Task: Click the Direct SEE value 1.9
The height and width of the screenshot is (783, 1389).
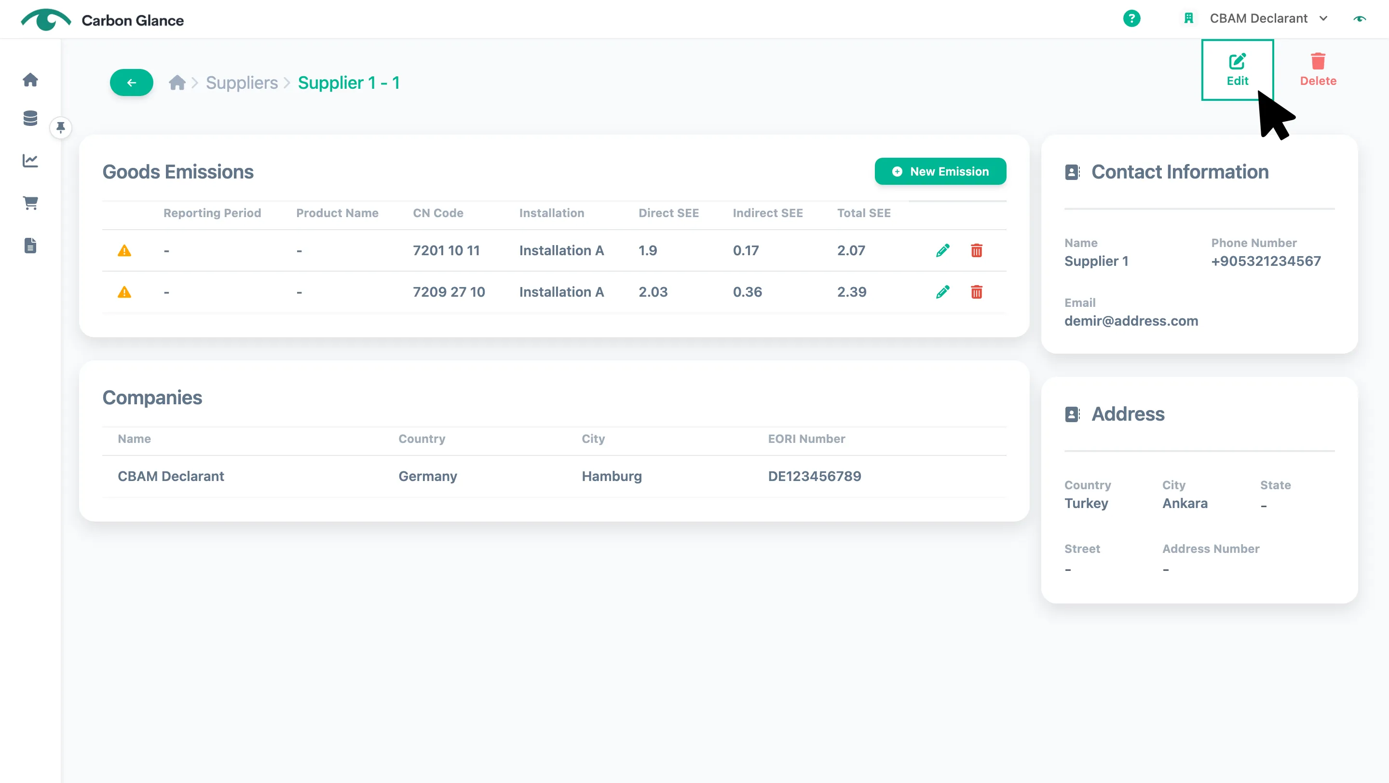Action: (x=648, y=250)
